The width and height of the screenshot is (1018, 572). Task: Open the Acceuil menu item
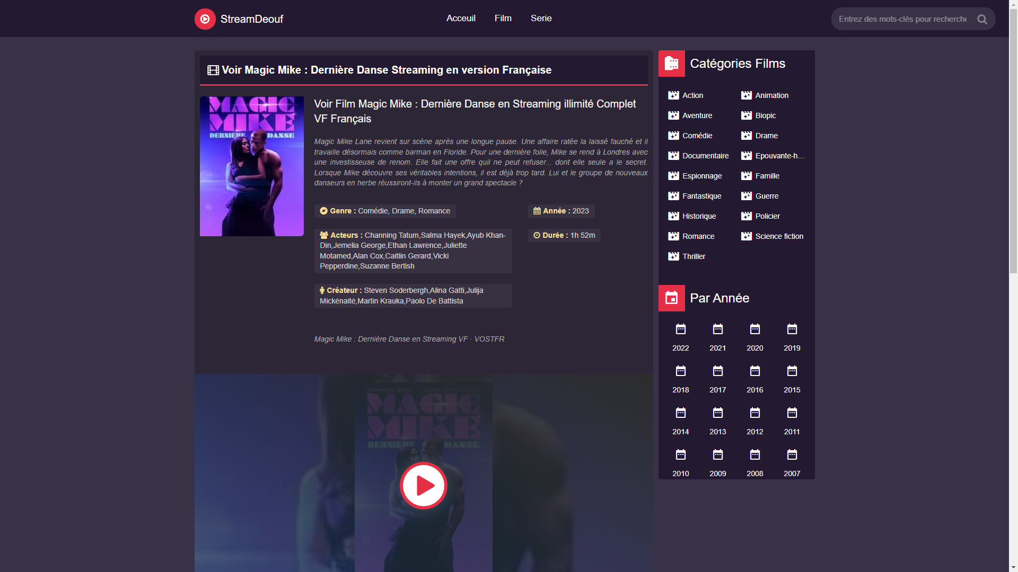coord(461,18)
